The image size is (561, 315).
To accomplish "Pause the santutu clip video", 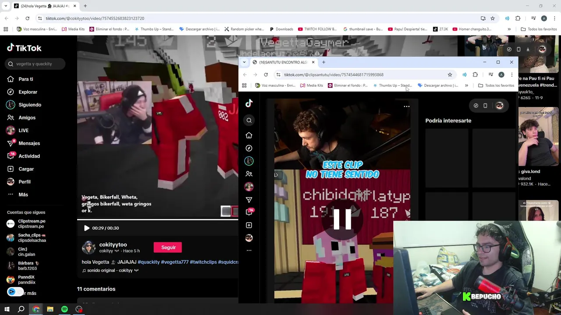I will point(342,219).
